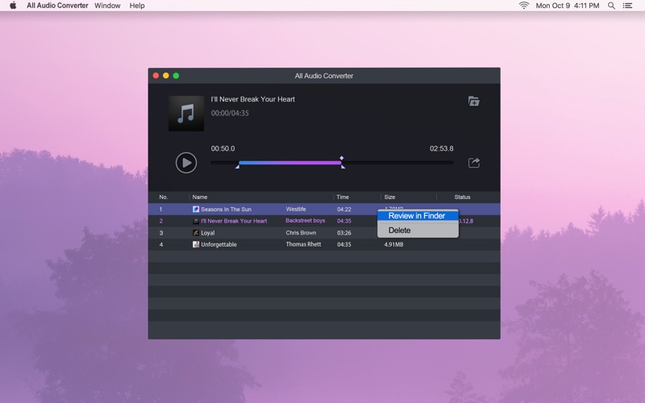Click the 00:00/04:35 playback time
The width and height of the screenshot is (645, 403).
pyautogui.click(x=230, y=113)
